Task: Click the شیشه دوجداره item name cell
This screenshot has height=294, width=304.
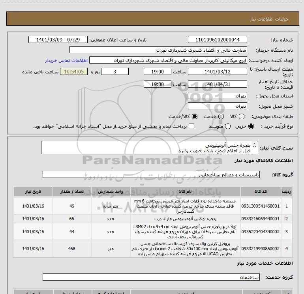Action: coord(185,206)
